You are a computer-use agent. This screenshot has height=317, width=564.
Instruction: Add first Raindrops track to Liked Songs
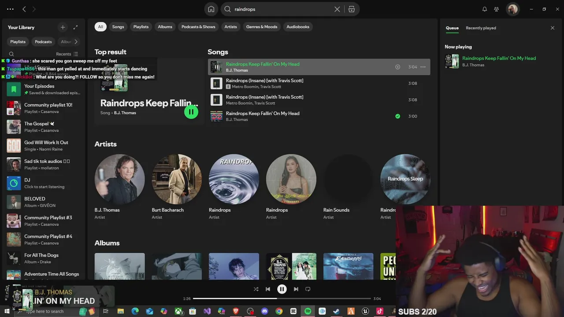tap(397, 67)
